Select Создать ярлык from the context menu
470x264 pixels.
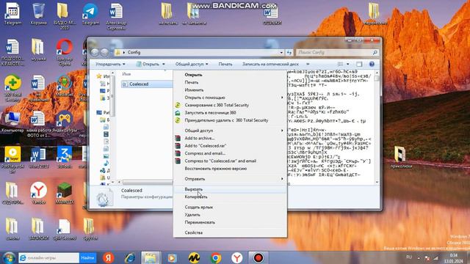pos(230,207)
